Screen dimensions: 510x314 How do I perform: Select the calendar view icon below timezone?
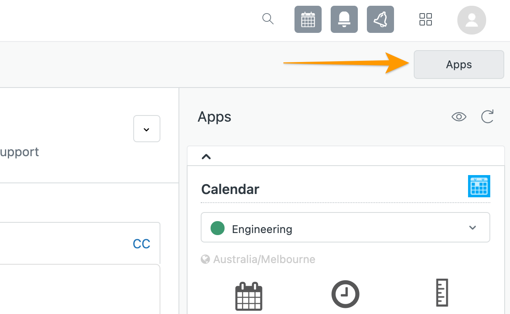tap(249, 296)
